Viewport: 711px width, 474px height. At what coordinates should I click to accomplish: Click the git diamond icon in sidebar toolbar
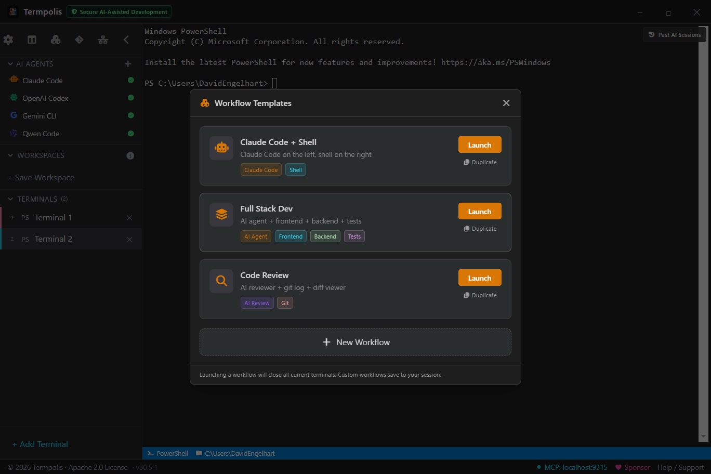point(79,39)
